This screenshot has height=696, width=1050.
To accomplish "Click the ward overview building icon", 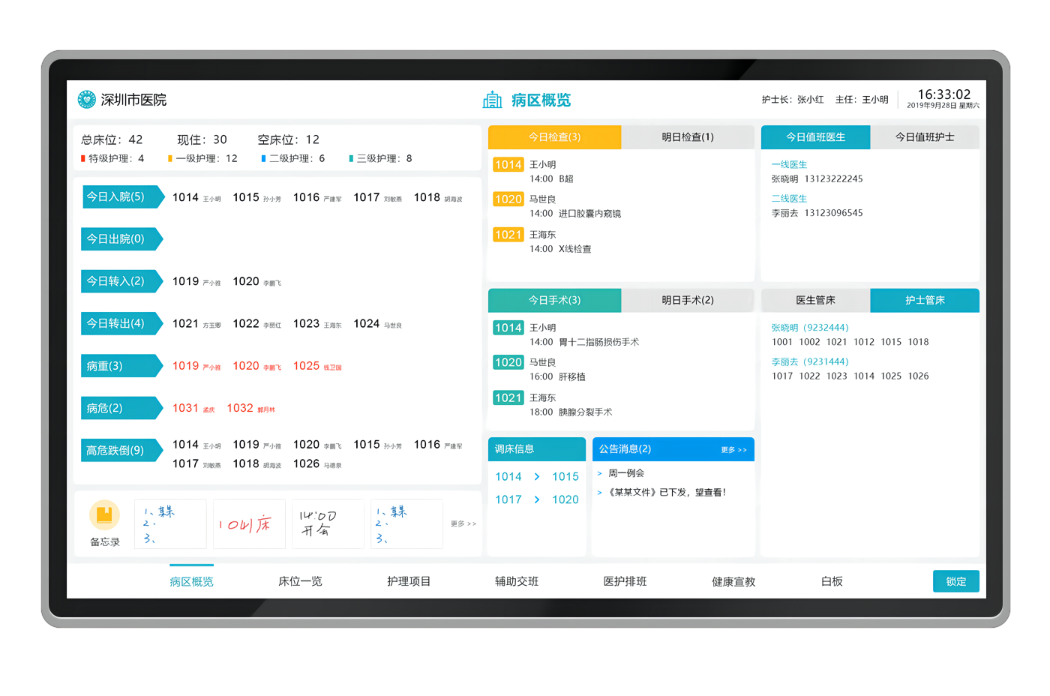I will pos(492,100).
